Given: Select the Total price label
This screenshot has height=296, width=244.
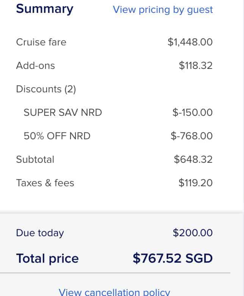Looking at the screenshot, I should (47, 259).
